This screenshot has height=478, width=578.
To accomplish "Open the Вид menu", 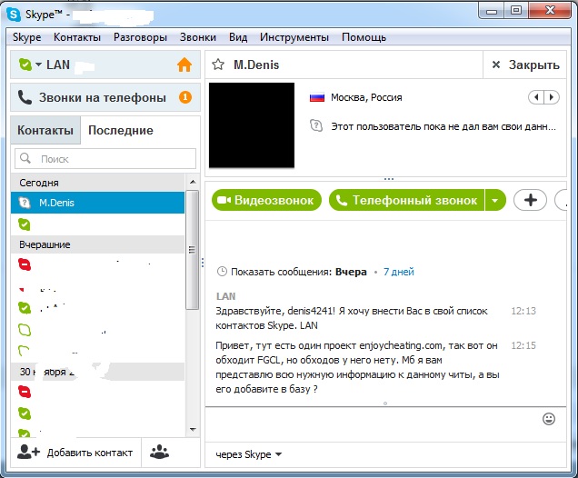I will [238, 37].
